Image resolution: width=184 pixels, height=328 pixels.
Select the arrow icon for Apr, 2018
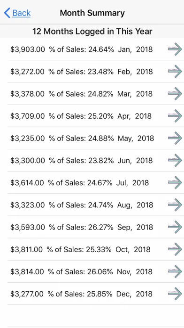coord(175,115)
